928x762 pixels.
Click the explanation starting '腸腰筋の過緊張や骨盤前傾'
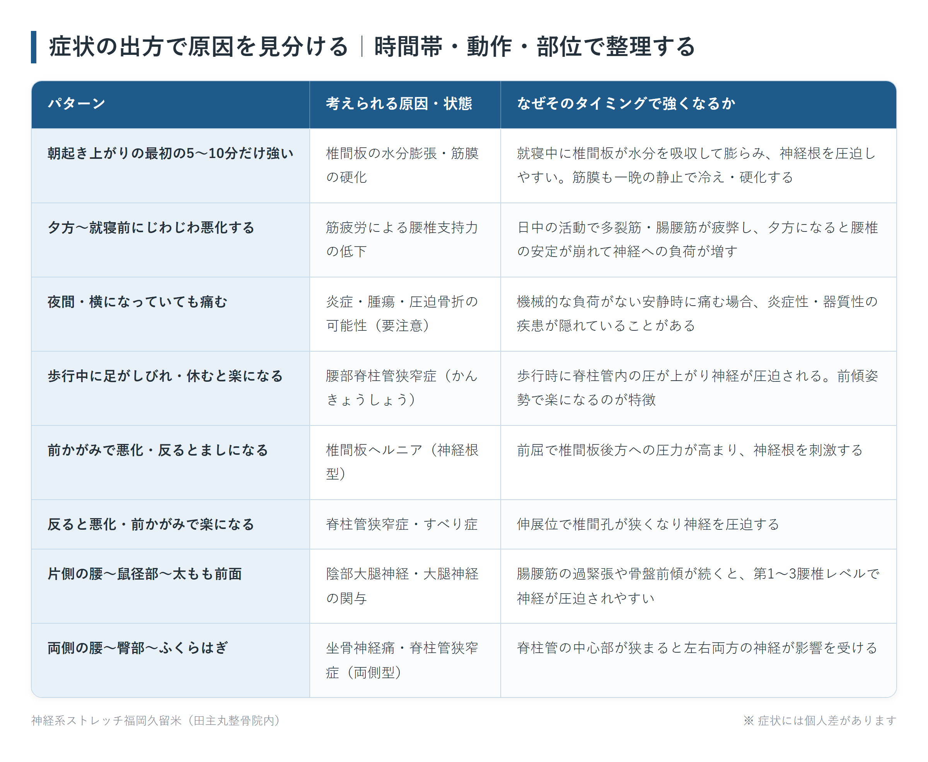tap(698, 586)
